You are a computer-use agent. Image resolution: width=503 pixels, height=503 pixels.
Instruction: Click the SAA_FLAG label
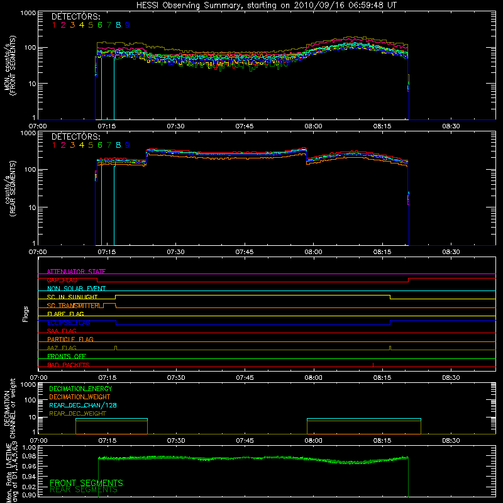[x=62, y=331]
